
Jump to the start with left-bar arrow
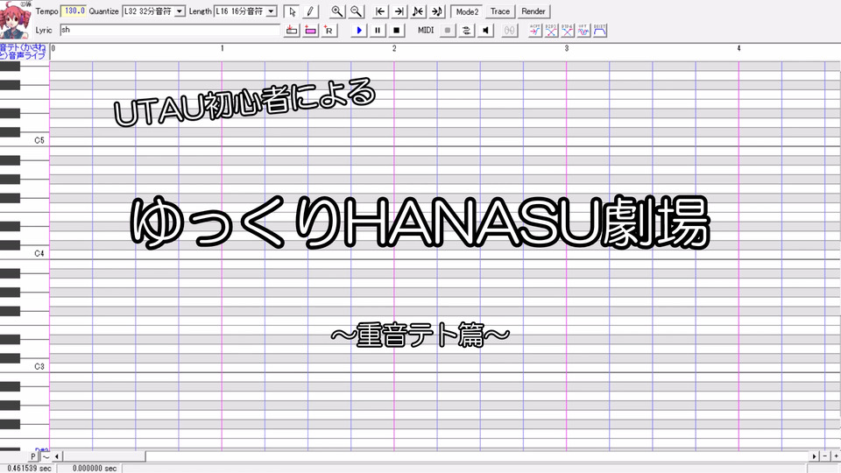click(380, 11)
